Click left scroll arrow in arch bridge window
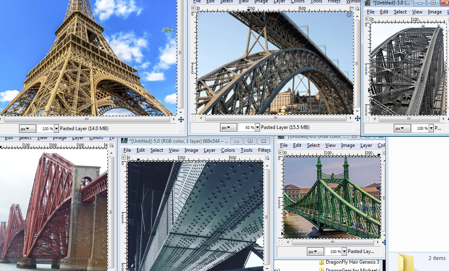449x271 pixels. coord(201,118)
